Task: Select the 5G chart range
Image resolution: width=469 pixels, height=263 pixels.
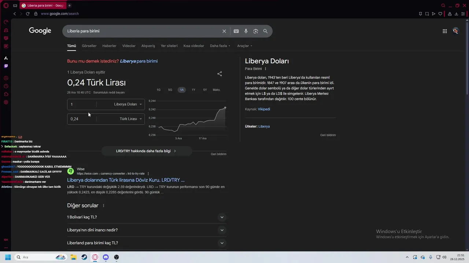Action: (x=170, y=90)
